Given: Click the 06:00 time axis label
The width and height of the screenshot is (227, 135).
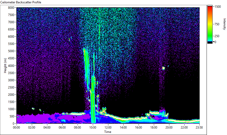Looking at the screenshot, I should tap(62, 128).
